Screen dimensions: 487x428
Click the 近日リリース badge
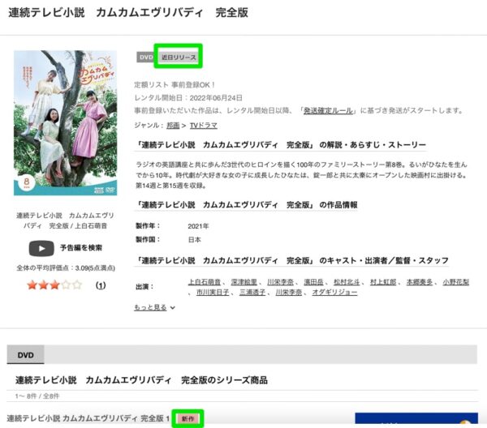click(179, 58)
